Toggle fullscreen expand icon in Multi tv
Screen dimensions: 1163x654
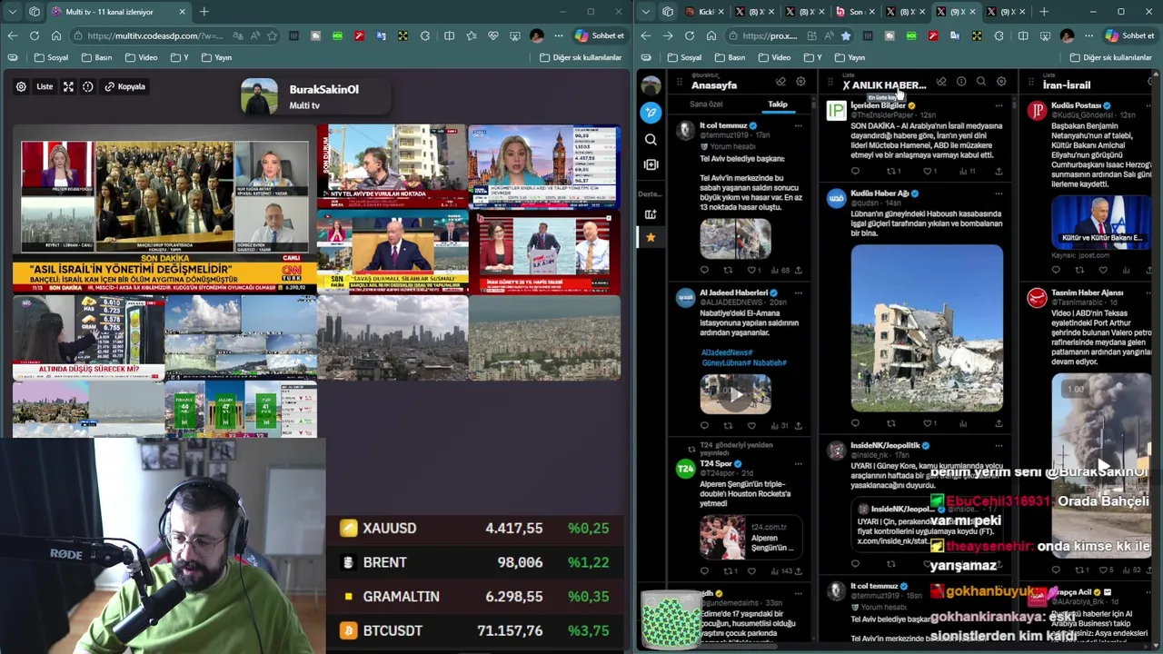pos(68,87)
